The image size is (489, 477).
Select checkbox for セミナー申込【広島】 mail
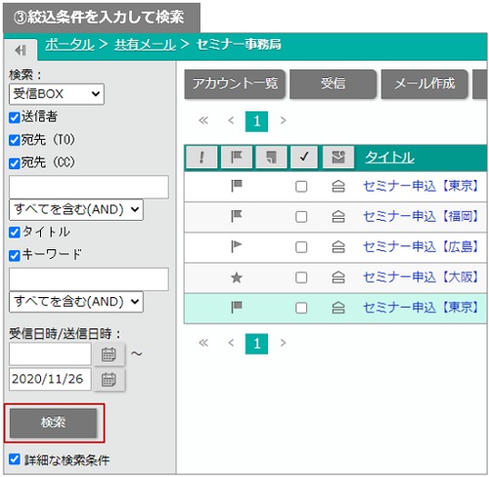click(x=301, y=247)
